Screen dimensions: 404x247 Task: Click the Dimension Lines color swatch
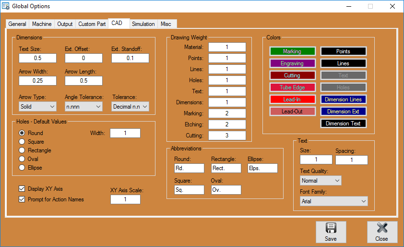[344, 99]
